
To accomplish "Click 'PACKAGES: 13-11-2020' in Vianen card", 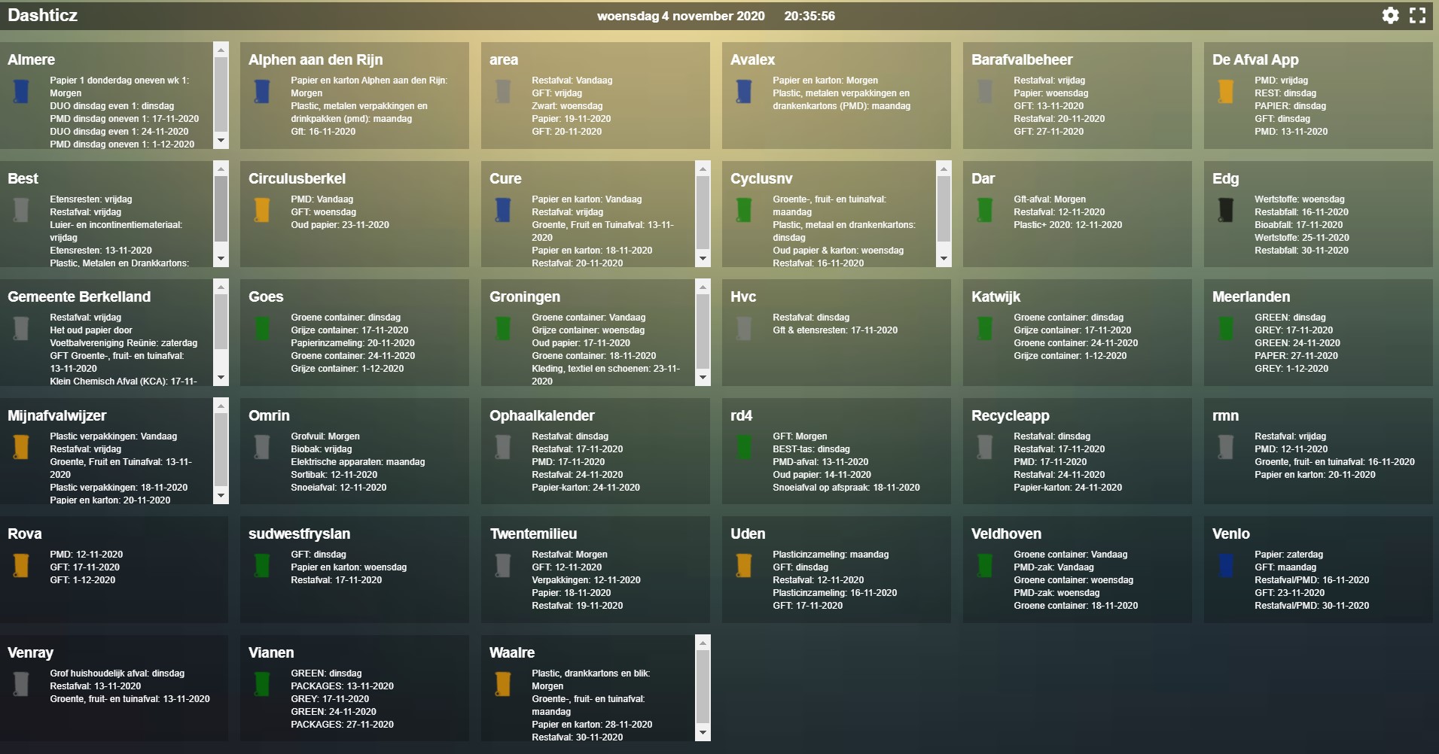I will coord(342,686).
